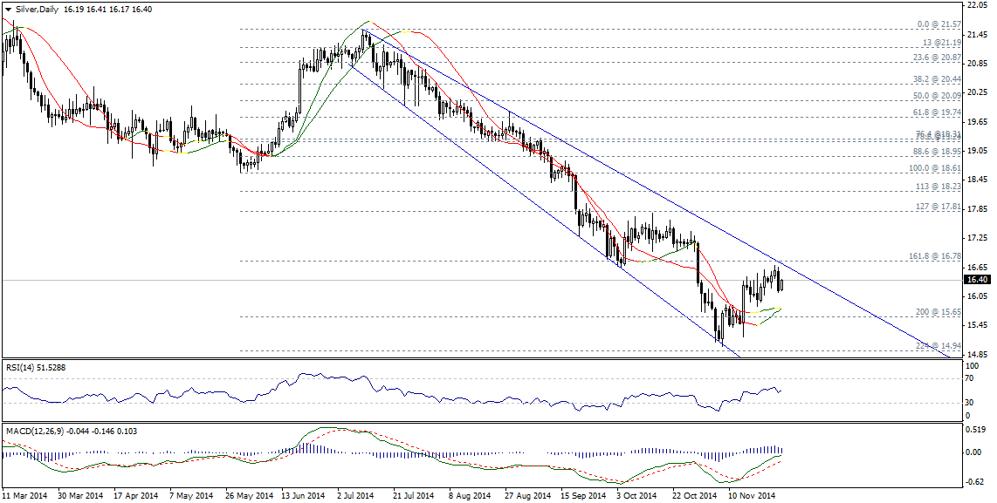The height and width of the screenshot is (503, 997).
Task: Click the current price tag 16.40
Action: point(977,280)
